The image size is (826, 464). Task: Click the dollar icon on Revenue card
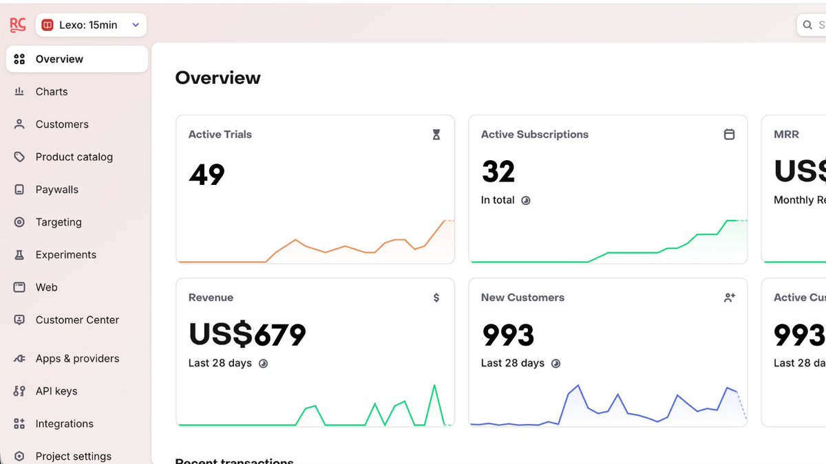click(436, 298)
